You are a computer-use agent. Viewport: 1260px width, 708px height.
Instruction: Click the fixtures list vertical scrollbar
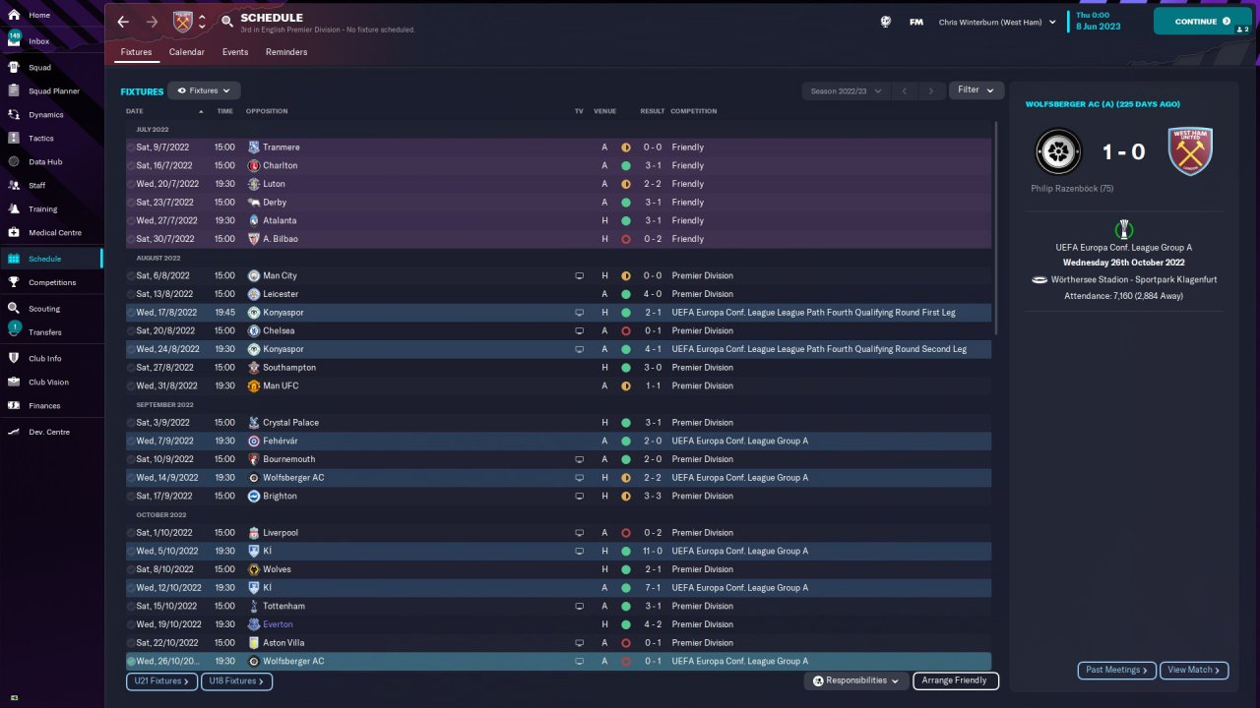996,228
